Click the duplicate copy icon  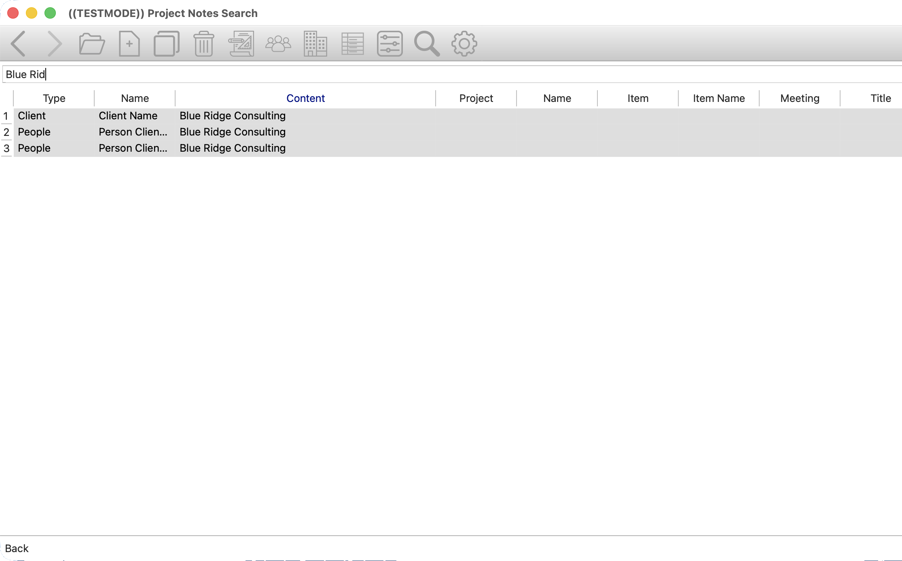click(167, 44)
